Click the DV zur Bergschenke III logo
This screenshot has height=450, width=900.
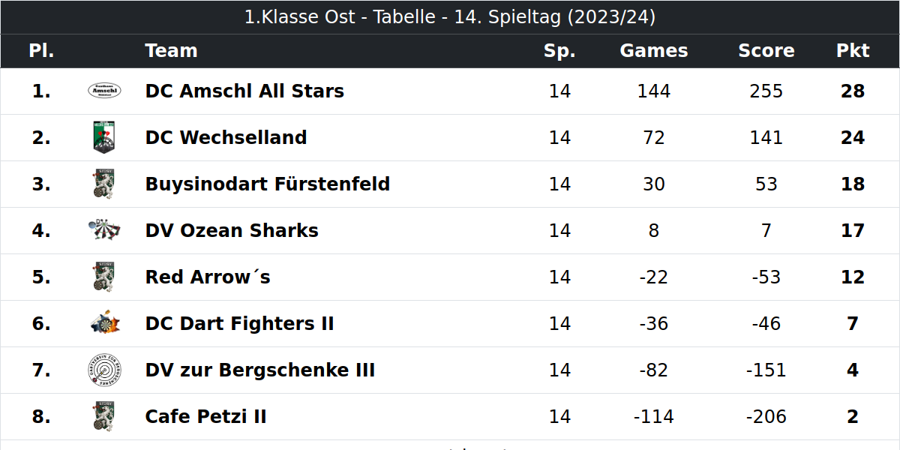[x=104, y=370]
